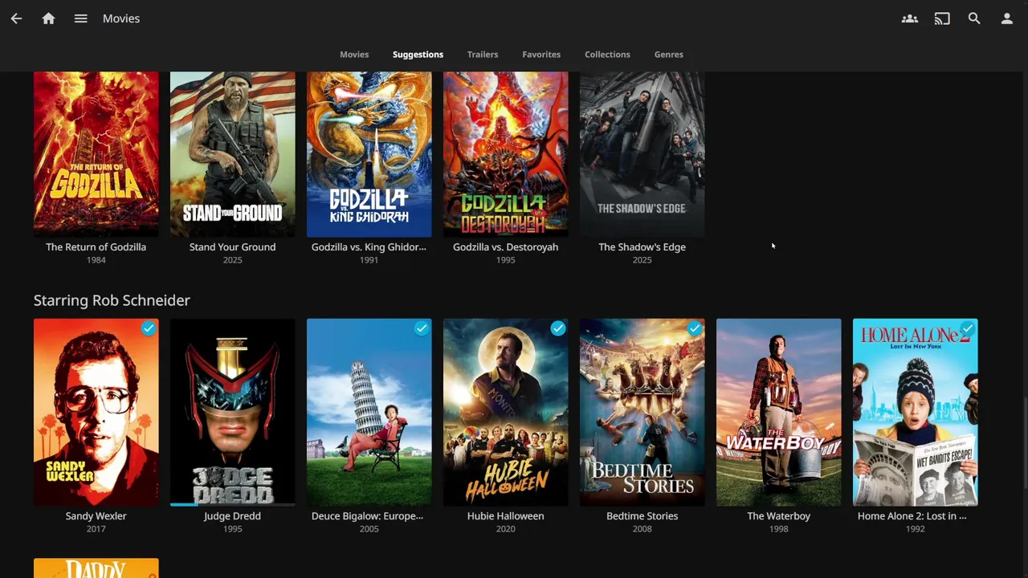1028x578 pixels.
Task: Click the 1998 year under The Waterboy
Action: 778,529
